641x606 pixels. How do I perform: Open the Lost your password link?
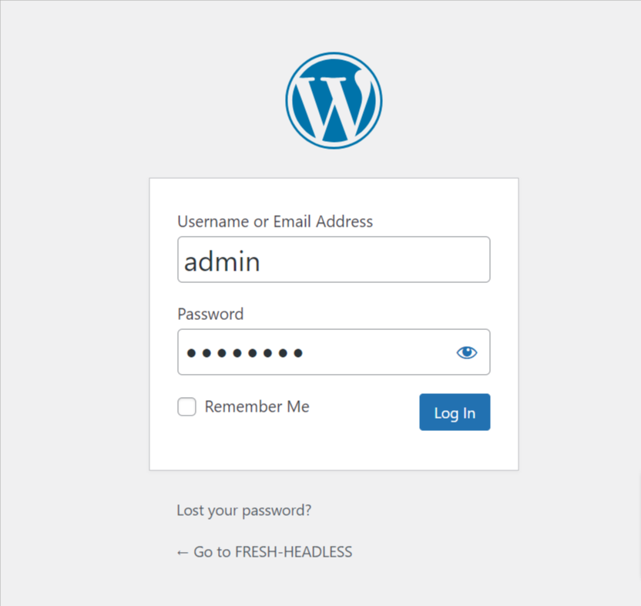pos(244,510)
